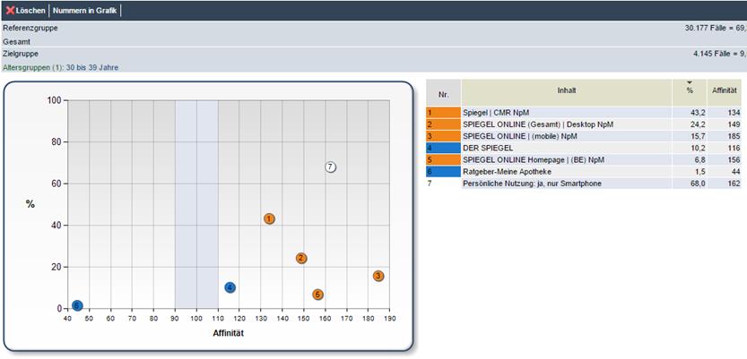Select row SPIEGEL ONLINE | (mobile) NpM
Image resolution: width=747 pixels, height=359 pixels.
[567, 136]
